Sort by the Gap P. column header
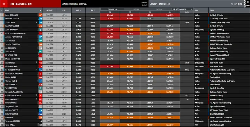Screen dimensions: 250x127 tap(78, 10)
